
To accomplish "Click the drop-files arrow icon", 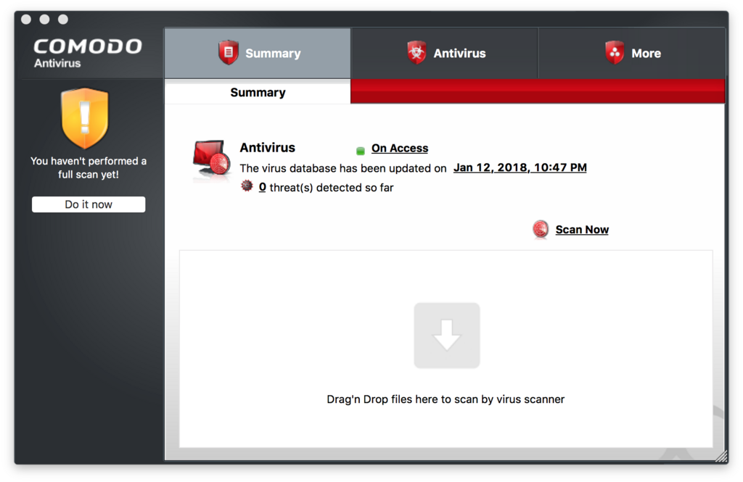I will pyautogui.click(x=447, y=336).
